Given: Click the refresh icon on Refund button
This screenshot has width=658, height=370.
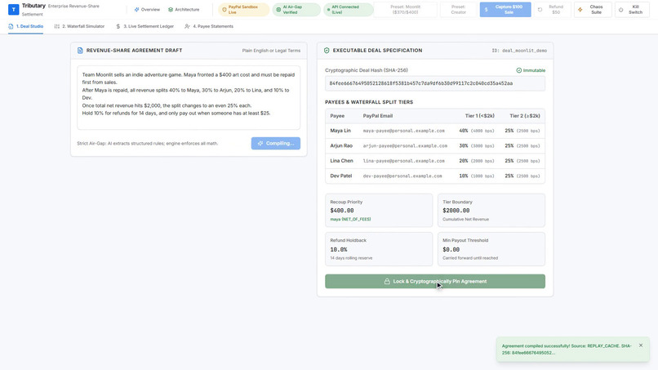Looking at the screenshot, I should (x=540, y=10).
